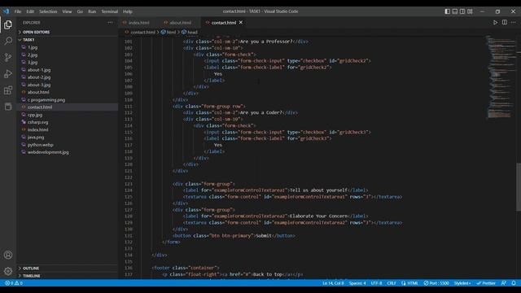The image size is (521, 293).
Task: Open Source Control view
Action: click(x=8, y=58)
